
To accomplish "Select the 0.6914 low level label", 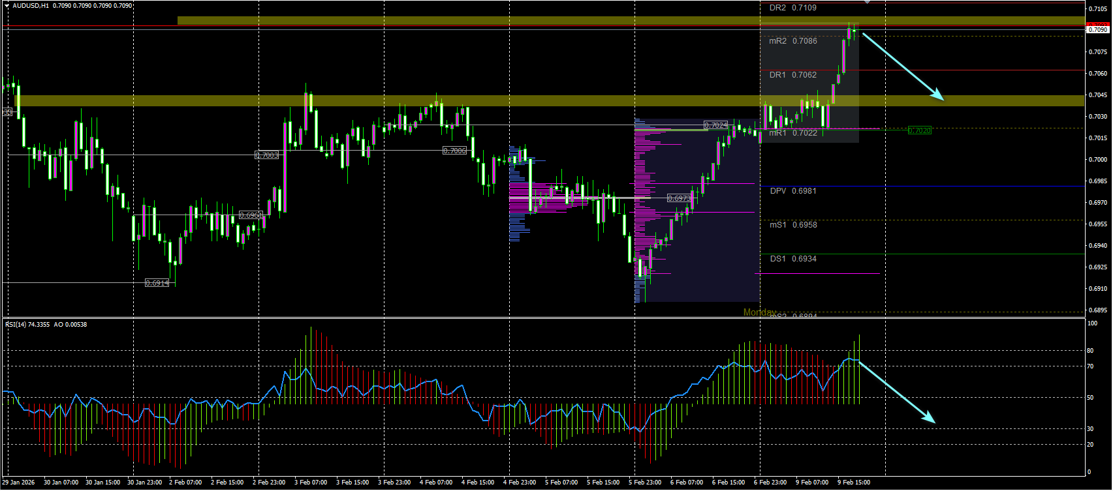I will (x=157, y=283).
